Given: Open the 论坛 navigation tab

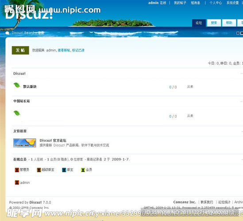Looking at the screenshot, I should pos(199,23).
